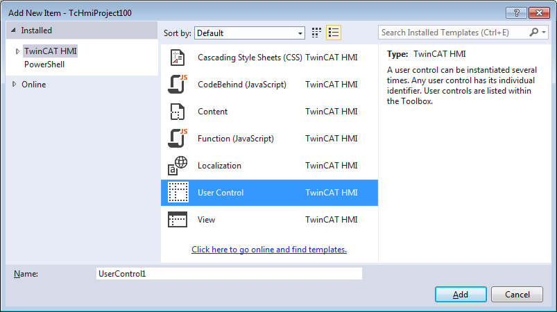
Task: Open the search options dropdown arrow
Action: pos(544,33)
